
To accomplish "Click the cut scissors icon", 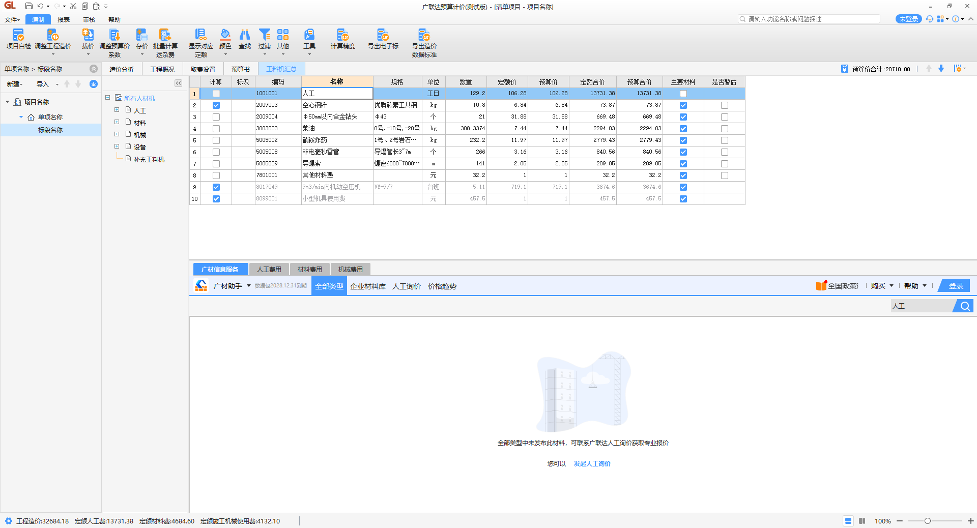I will [x=73, y=6].
